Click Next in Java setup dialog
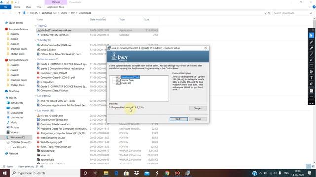The image size is (316, 177). coord(179,119)
